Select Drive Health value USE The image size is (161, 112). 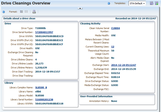click(37, 48)
